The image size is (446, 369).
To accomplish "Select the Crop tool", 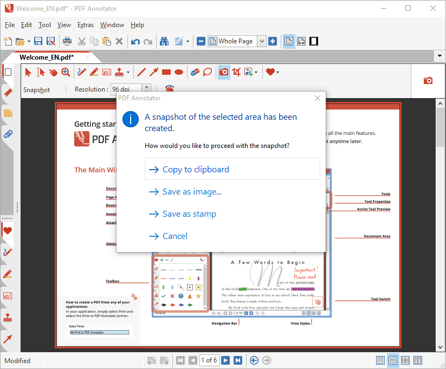I will (236, 72).
